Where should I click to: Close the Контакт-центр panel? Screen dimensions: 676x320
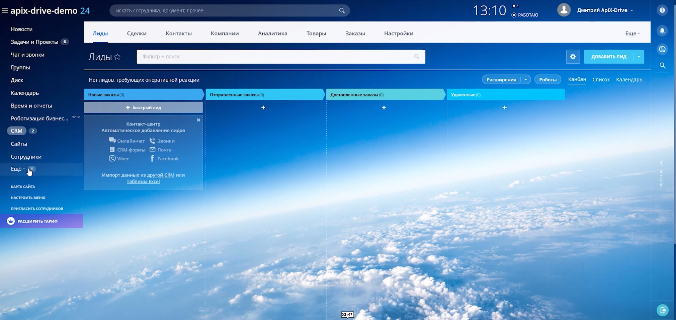(x=199, y=120)
